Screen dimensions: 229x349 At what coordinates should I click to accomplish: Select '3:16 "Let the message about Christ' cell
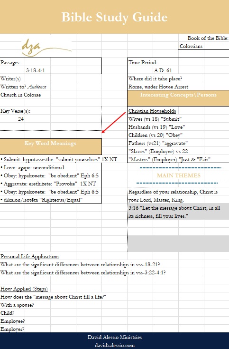point(174,208)
